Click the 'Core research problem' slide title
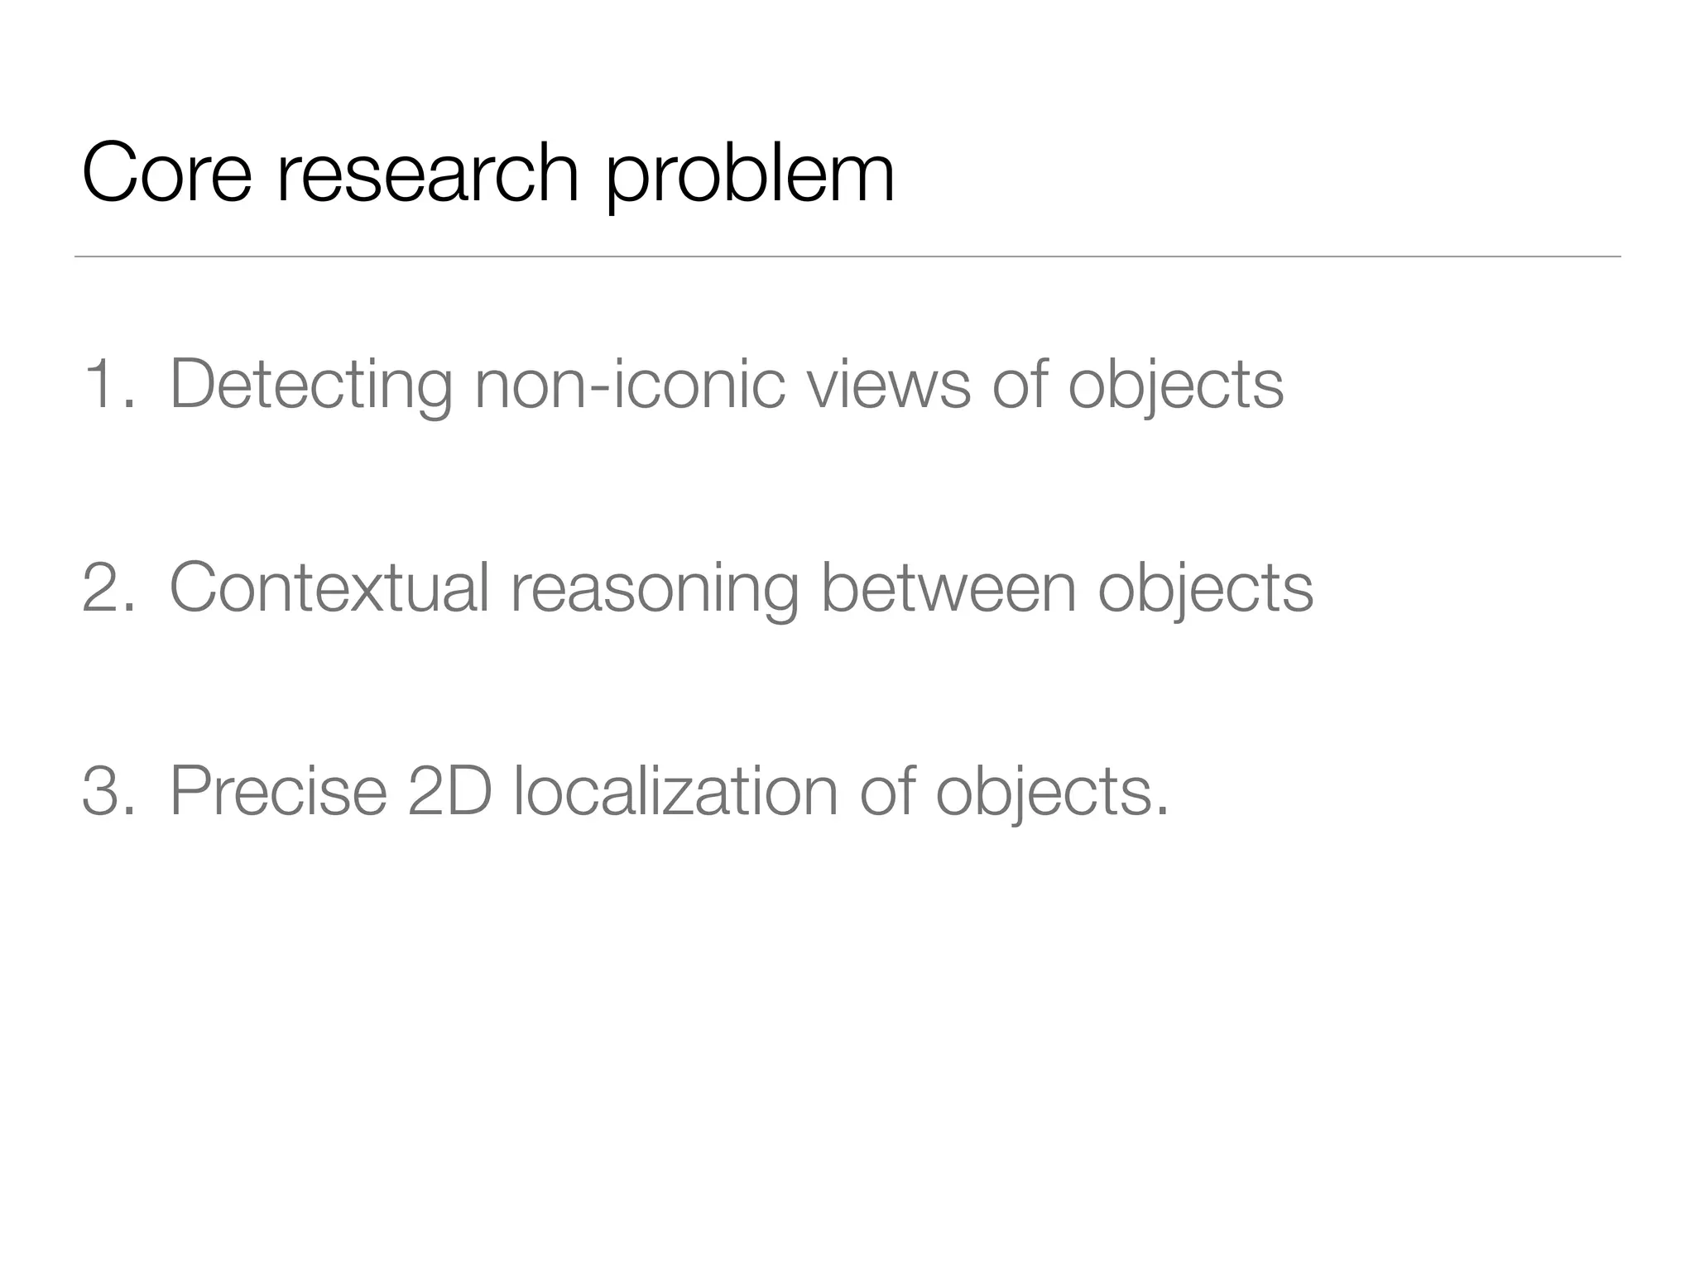 (488, 175)
